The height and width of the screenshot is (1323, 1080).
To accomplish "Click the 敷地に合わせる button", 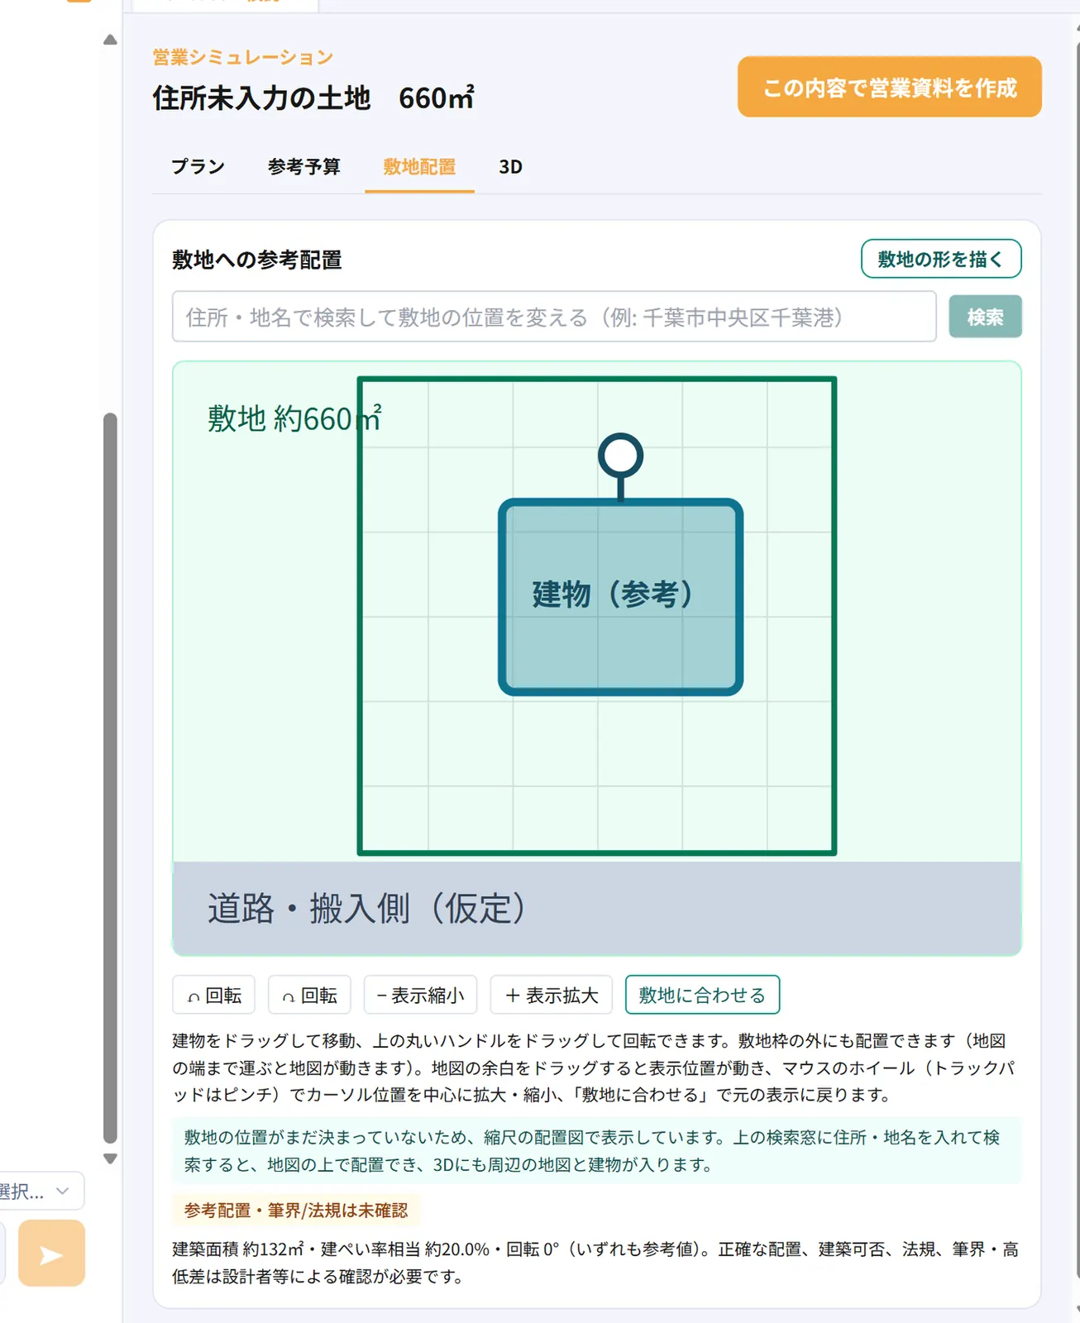I will click(702, 995).
